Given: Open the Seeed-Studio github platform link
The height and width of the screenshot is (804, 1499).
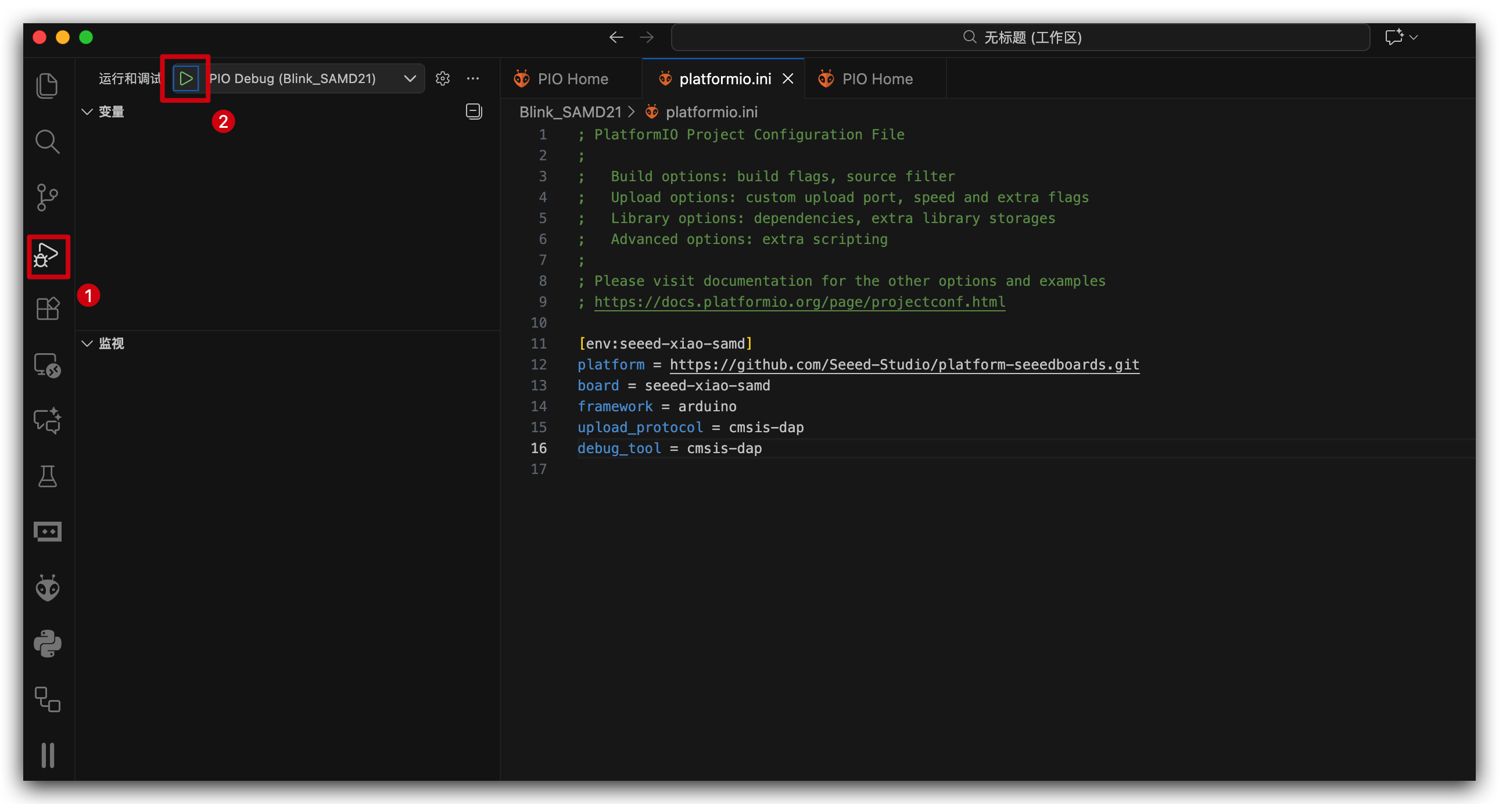Looking at the screenshot, I should click(903, 365).
